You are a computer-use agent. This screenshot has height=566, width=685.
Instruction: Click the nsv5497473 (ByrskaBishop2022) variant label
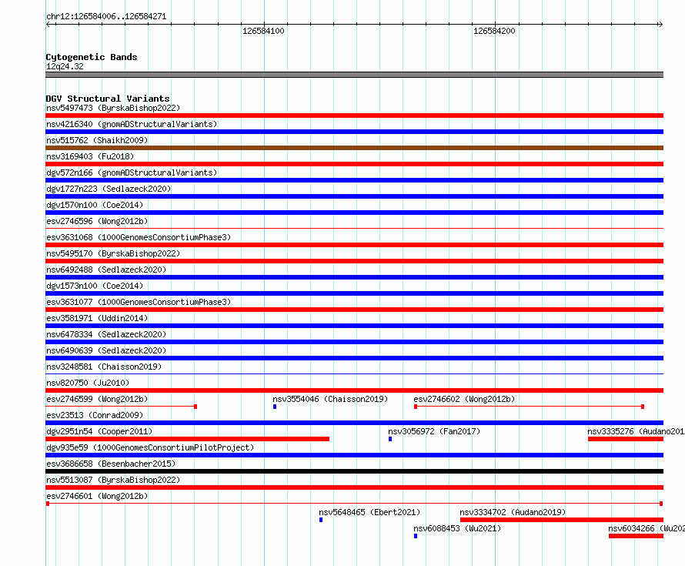[x=113, y=108]
